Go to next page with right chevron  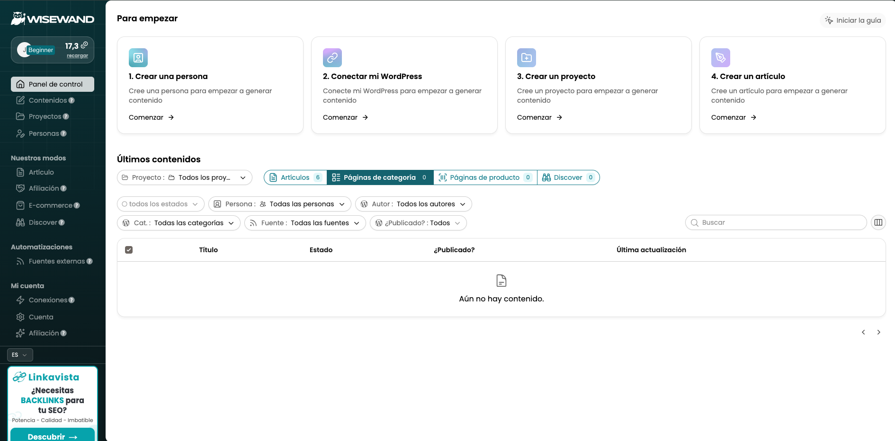pyautogui.click(x=878, y=332)
